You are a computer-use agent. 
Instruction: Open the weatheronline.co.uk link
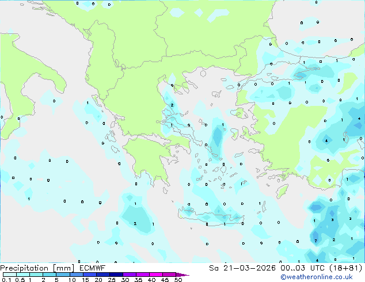click(x=317, y=277)
